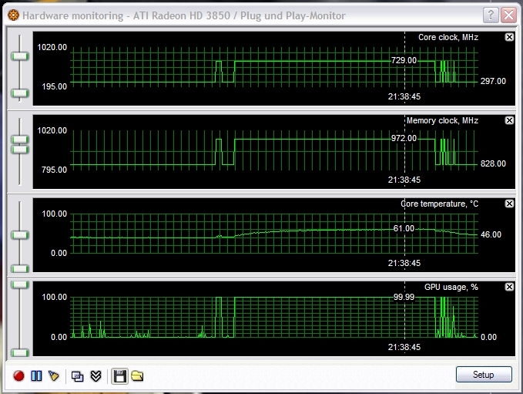The image size is (523, 394).
Task: Click the 195.00 lower limit of Core clock graph
Action: (54, 87)
